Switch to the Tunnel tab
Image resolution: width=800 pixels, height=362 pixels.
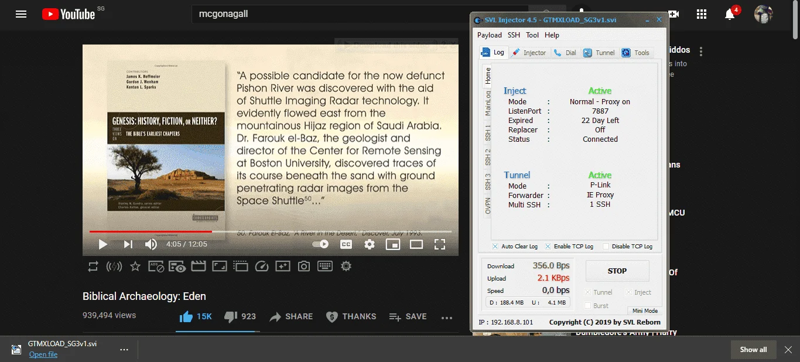[599, 53]
